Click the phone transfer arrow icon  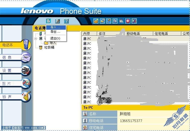134,21
